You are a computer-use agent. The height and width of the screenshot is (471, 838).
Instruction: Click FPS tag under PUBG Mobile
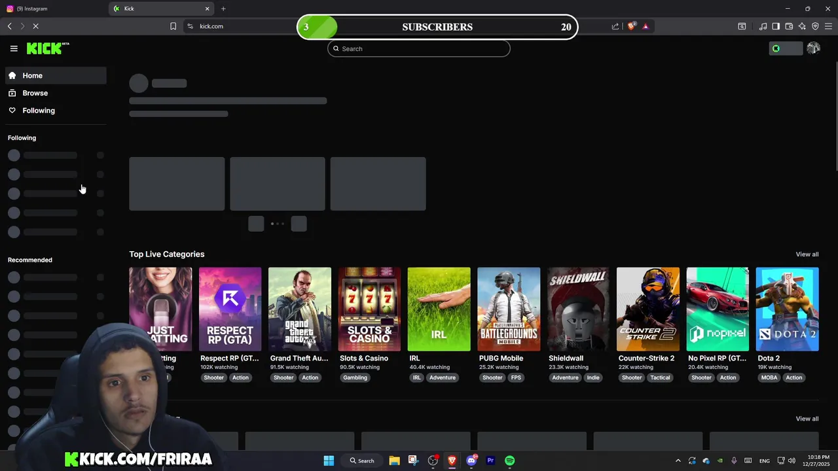click(x=516, y=377)
